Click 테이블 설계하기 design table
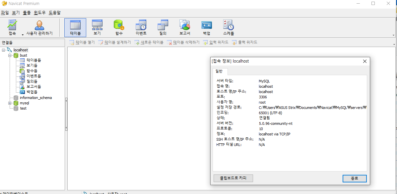 [115, 42]
